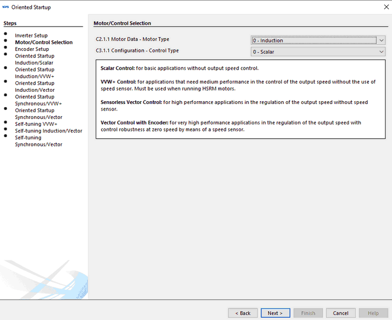Select the Self-tuning VVW+ step
Image resolution: width=392 pixels, height=320 pixels.
tap(36, 124)
